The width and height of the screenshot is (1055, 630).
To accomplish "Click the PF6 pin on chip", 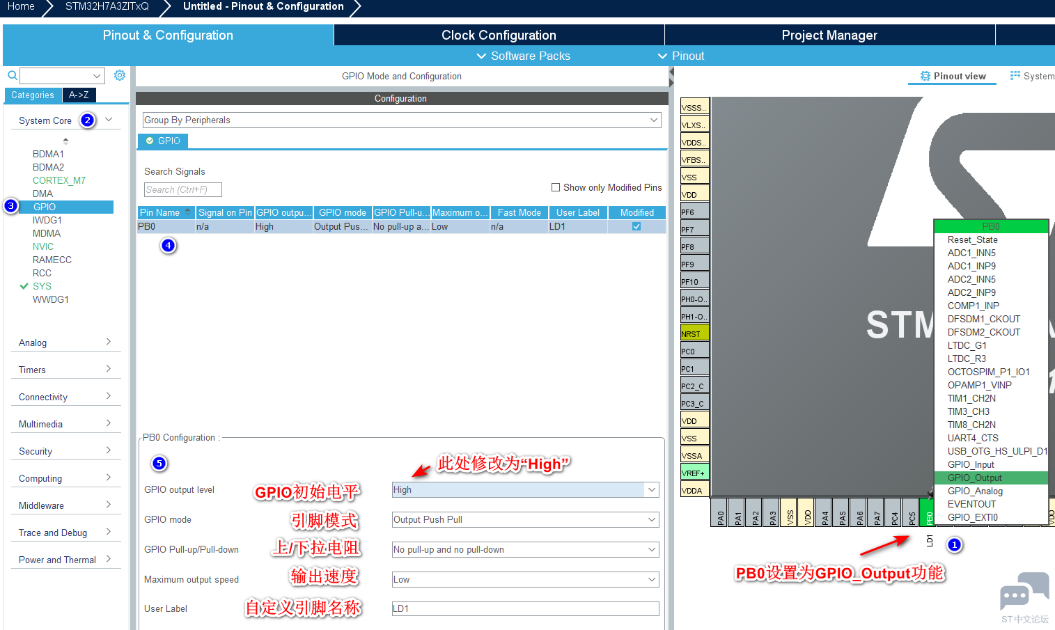I will click(x=694, y=212).
